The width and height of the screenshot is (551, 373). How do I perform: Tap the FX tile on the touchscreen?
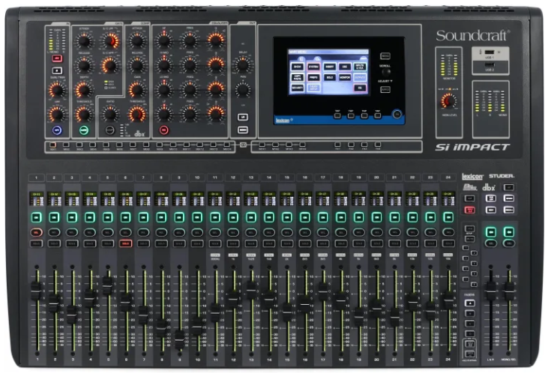point(360,88)
